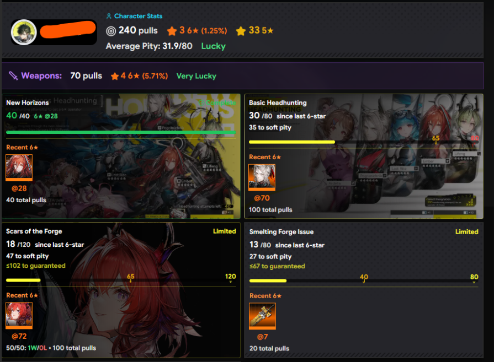Image resolution: width=494 pixels, height=362 pixels.
Task: Click the Smelting Forge Issue Limited label
Action: pos(466,232)
